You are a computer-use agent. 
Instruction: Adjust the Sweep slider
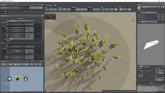17,36
